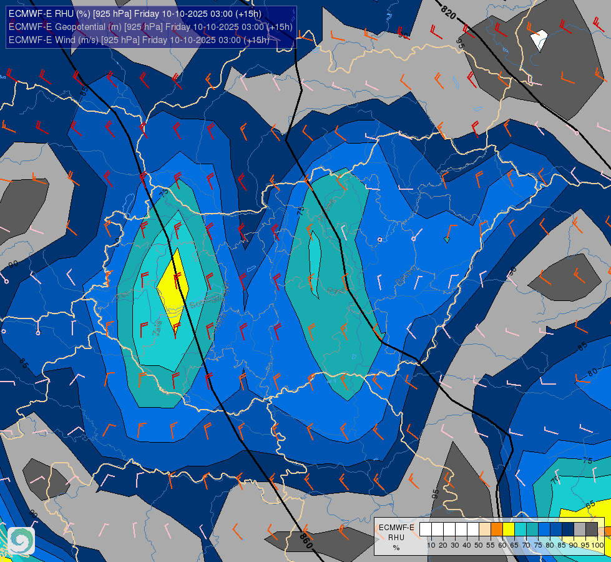Pick the cyan 65–70 legend swatch
The image size is (611, 562).
click(x=521, y=529)
